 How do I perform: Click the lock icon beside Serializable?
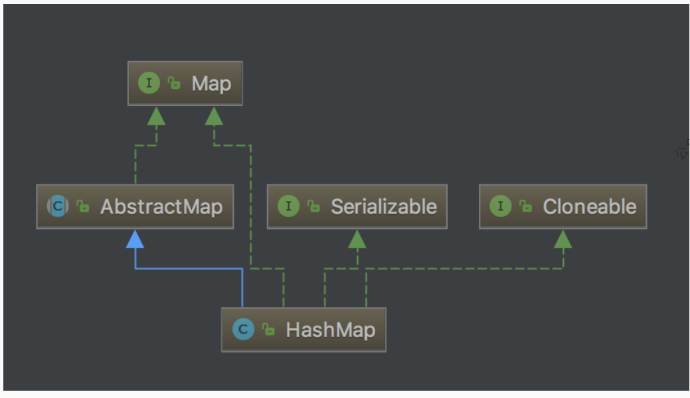(x=313, y=206)
